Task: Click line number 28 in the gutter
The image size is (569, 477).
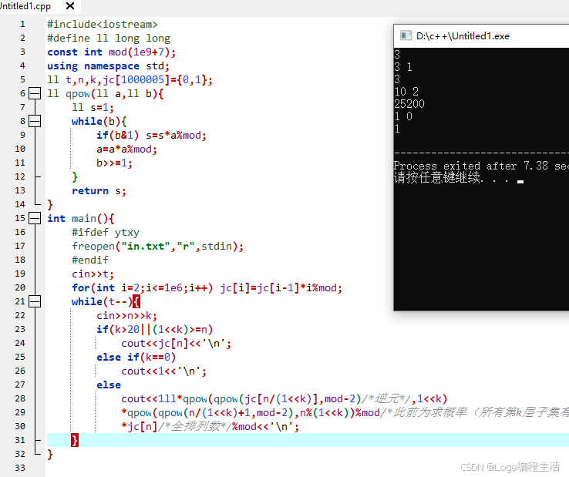Action: pyautogui.click(x=20, y=398)
